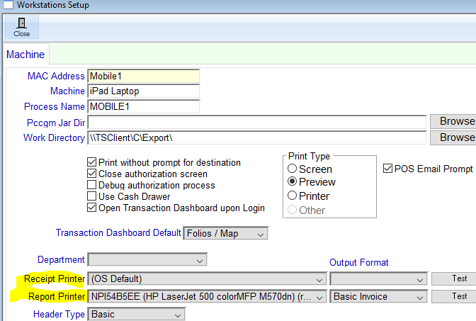Open the Report Printer dropdown
476x321 pixels.
click(x=207, y=296)
